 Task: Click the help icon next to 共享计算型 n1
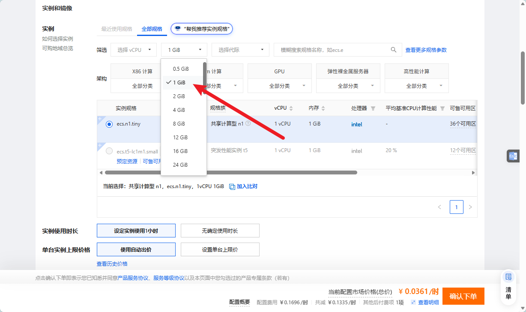(248, 123)
